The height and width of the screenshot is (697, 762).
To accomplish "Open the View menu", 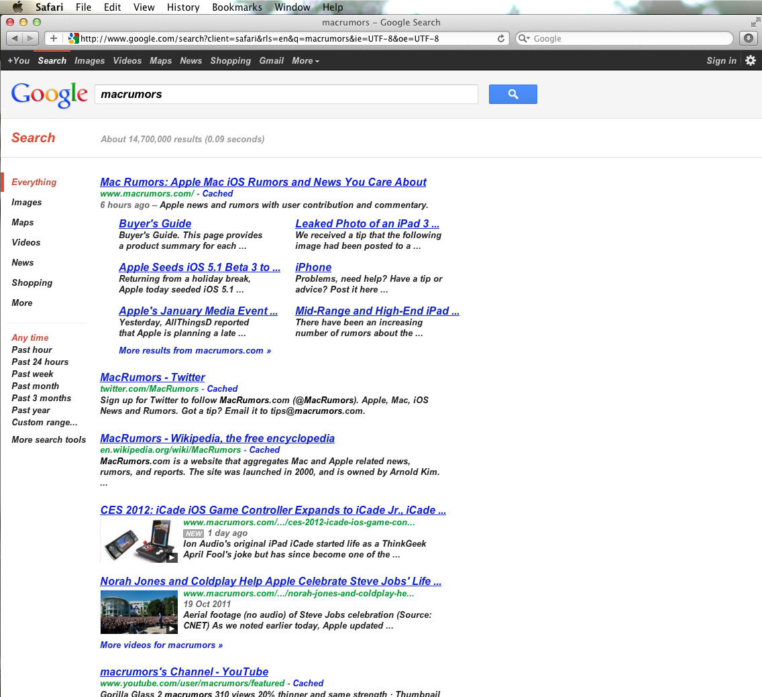I will click(144, 7).
